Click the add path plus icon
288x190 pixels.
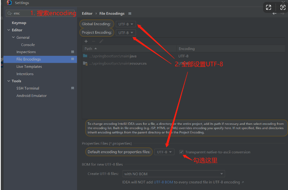[x=86, y=41]
